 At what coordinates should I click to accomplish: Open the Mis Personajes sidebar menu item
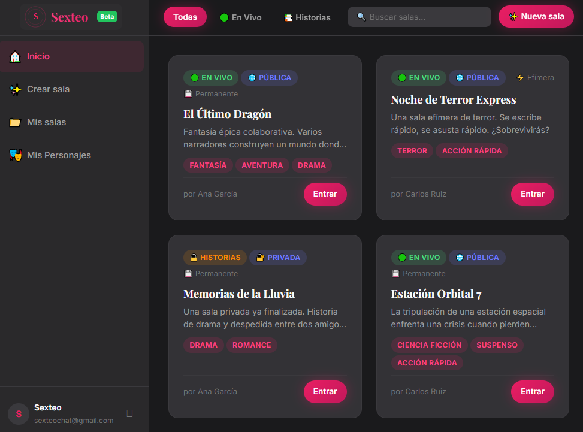(x=59, y=155)
